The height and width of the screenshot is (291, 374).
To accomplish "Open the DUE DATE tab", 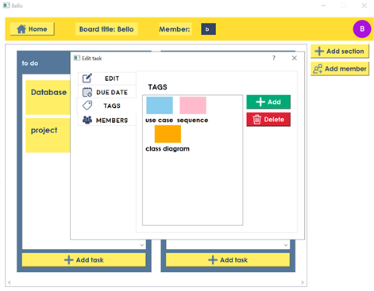I will coord(107,92).
